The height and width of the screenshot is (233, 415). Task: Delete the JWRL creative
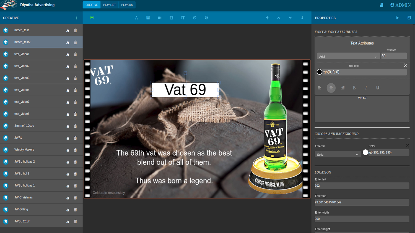coord(75,138)
